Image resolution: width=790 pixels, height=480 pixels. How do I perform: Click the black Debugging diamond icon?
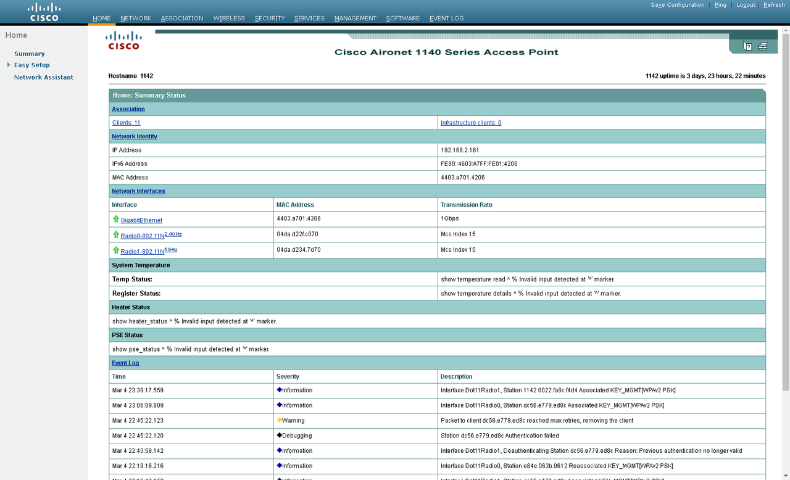click(x=279, y=436)
